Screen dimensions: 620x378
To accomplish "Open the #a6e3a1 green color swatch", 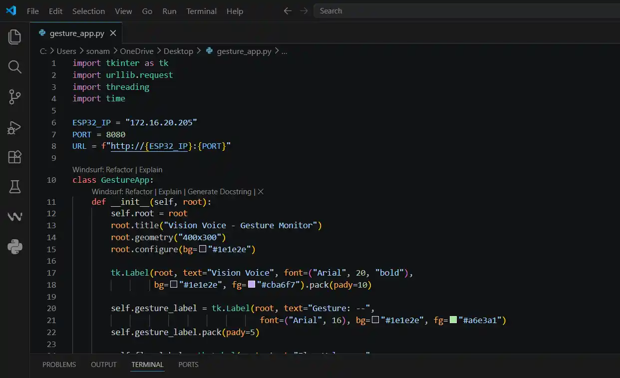I will (453, 320).
